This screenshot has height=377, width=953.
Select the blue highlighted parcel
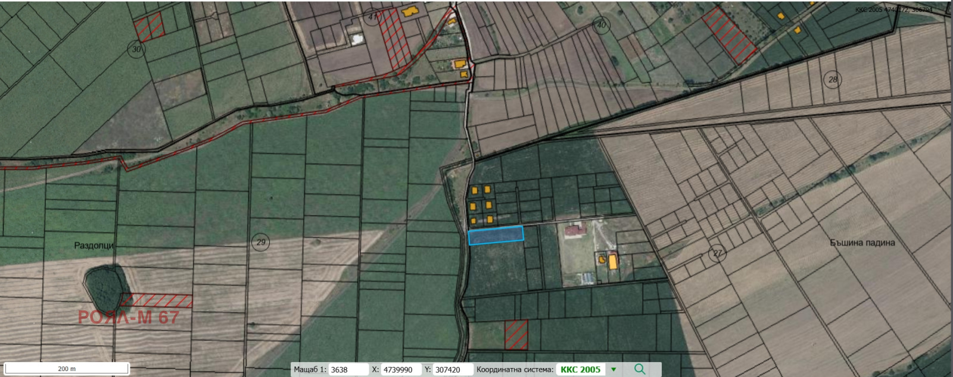496,235
